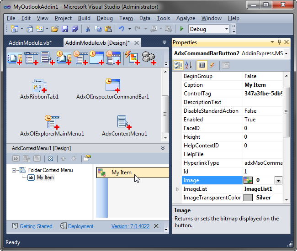Select the DisableStandardAction property row

click(x=232, y=111)
